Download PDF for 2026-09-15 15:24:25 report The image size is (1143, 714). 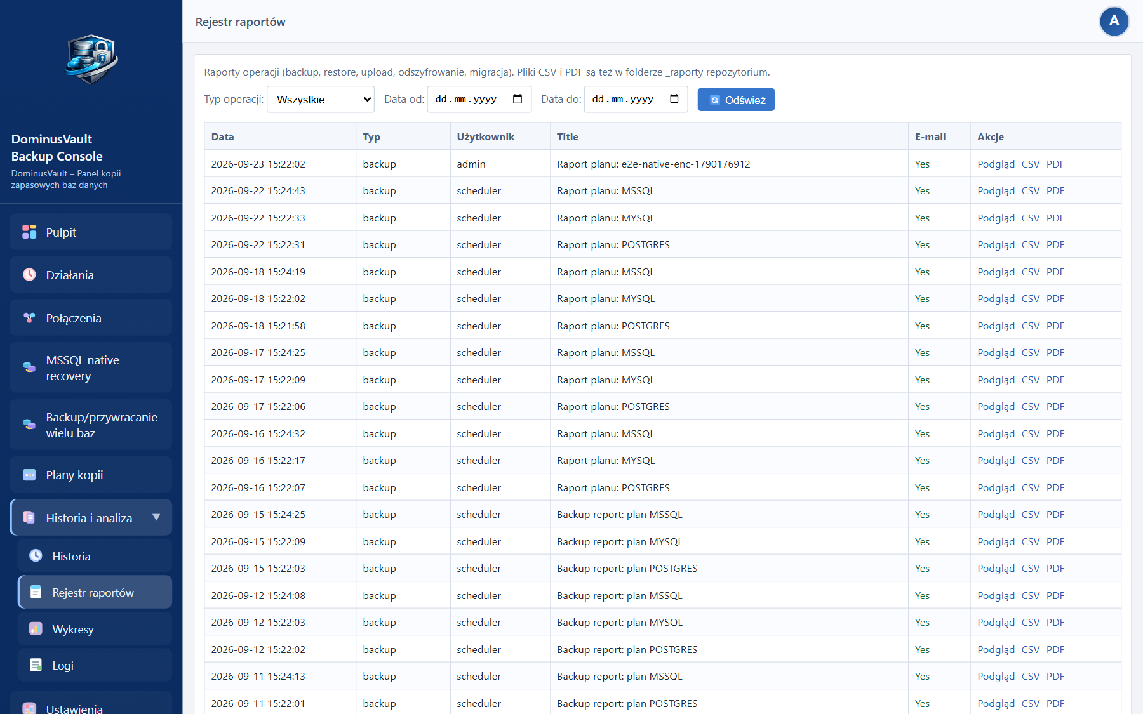point(1055,514)
